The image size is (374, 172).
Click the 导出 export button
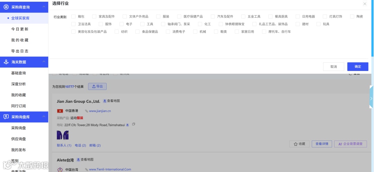[97, 87]
